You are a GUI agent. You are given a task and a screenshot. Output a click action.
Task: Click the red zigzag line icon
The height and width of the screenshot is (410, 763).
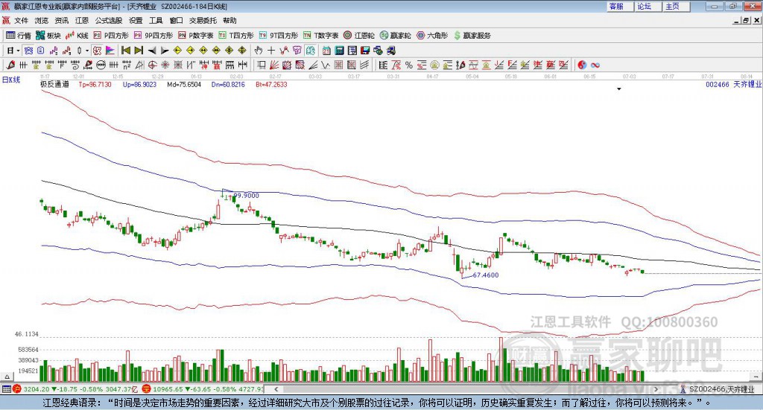click(x=284, y=51)
